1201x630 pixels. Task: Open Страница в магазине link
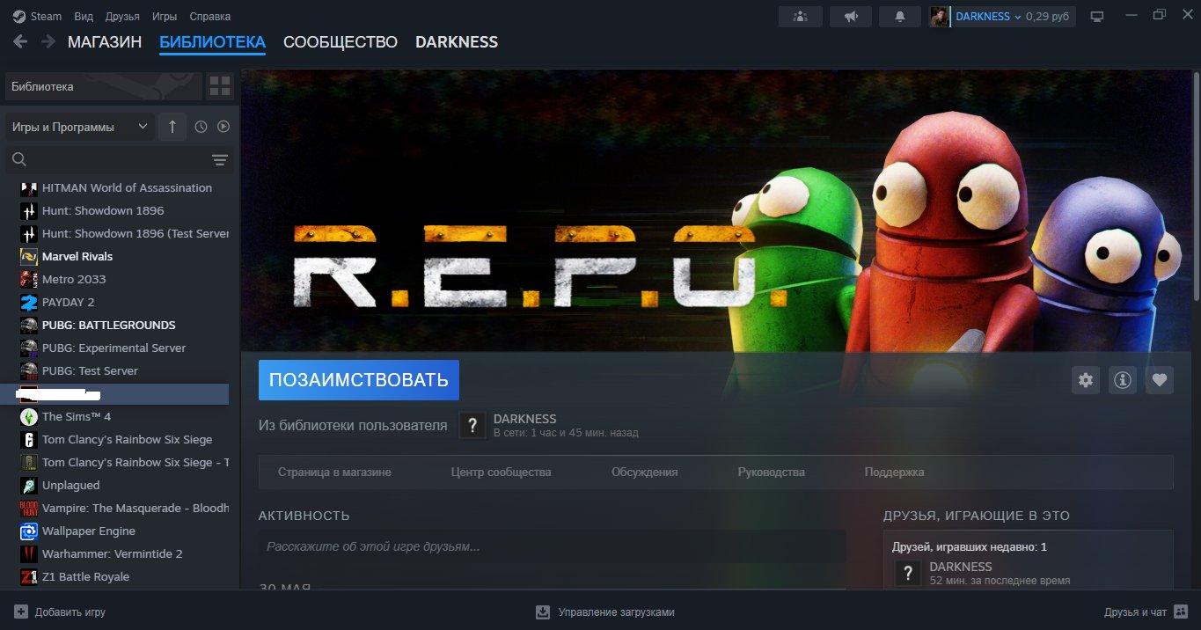(x=334, y=472)
